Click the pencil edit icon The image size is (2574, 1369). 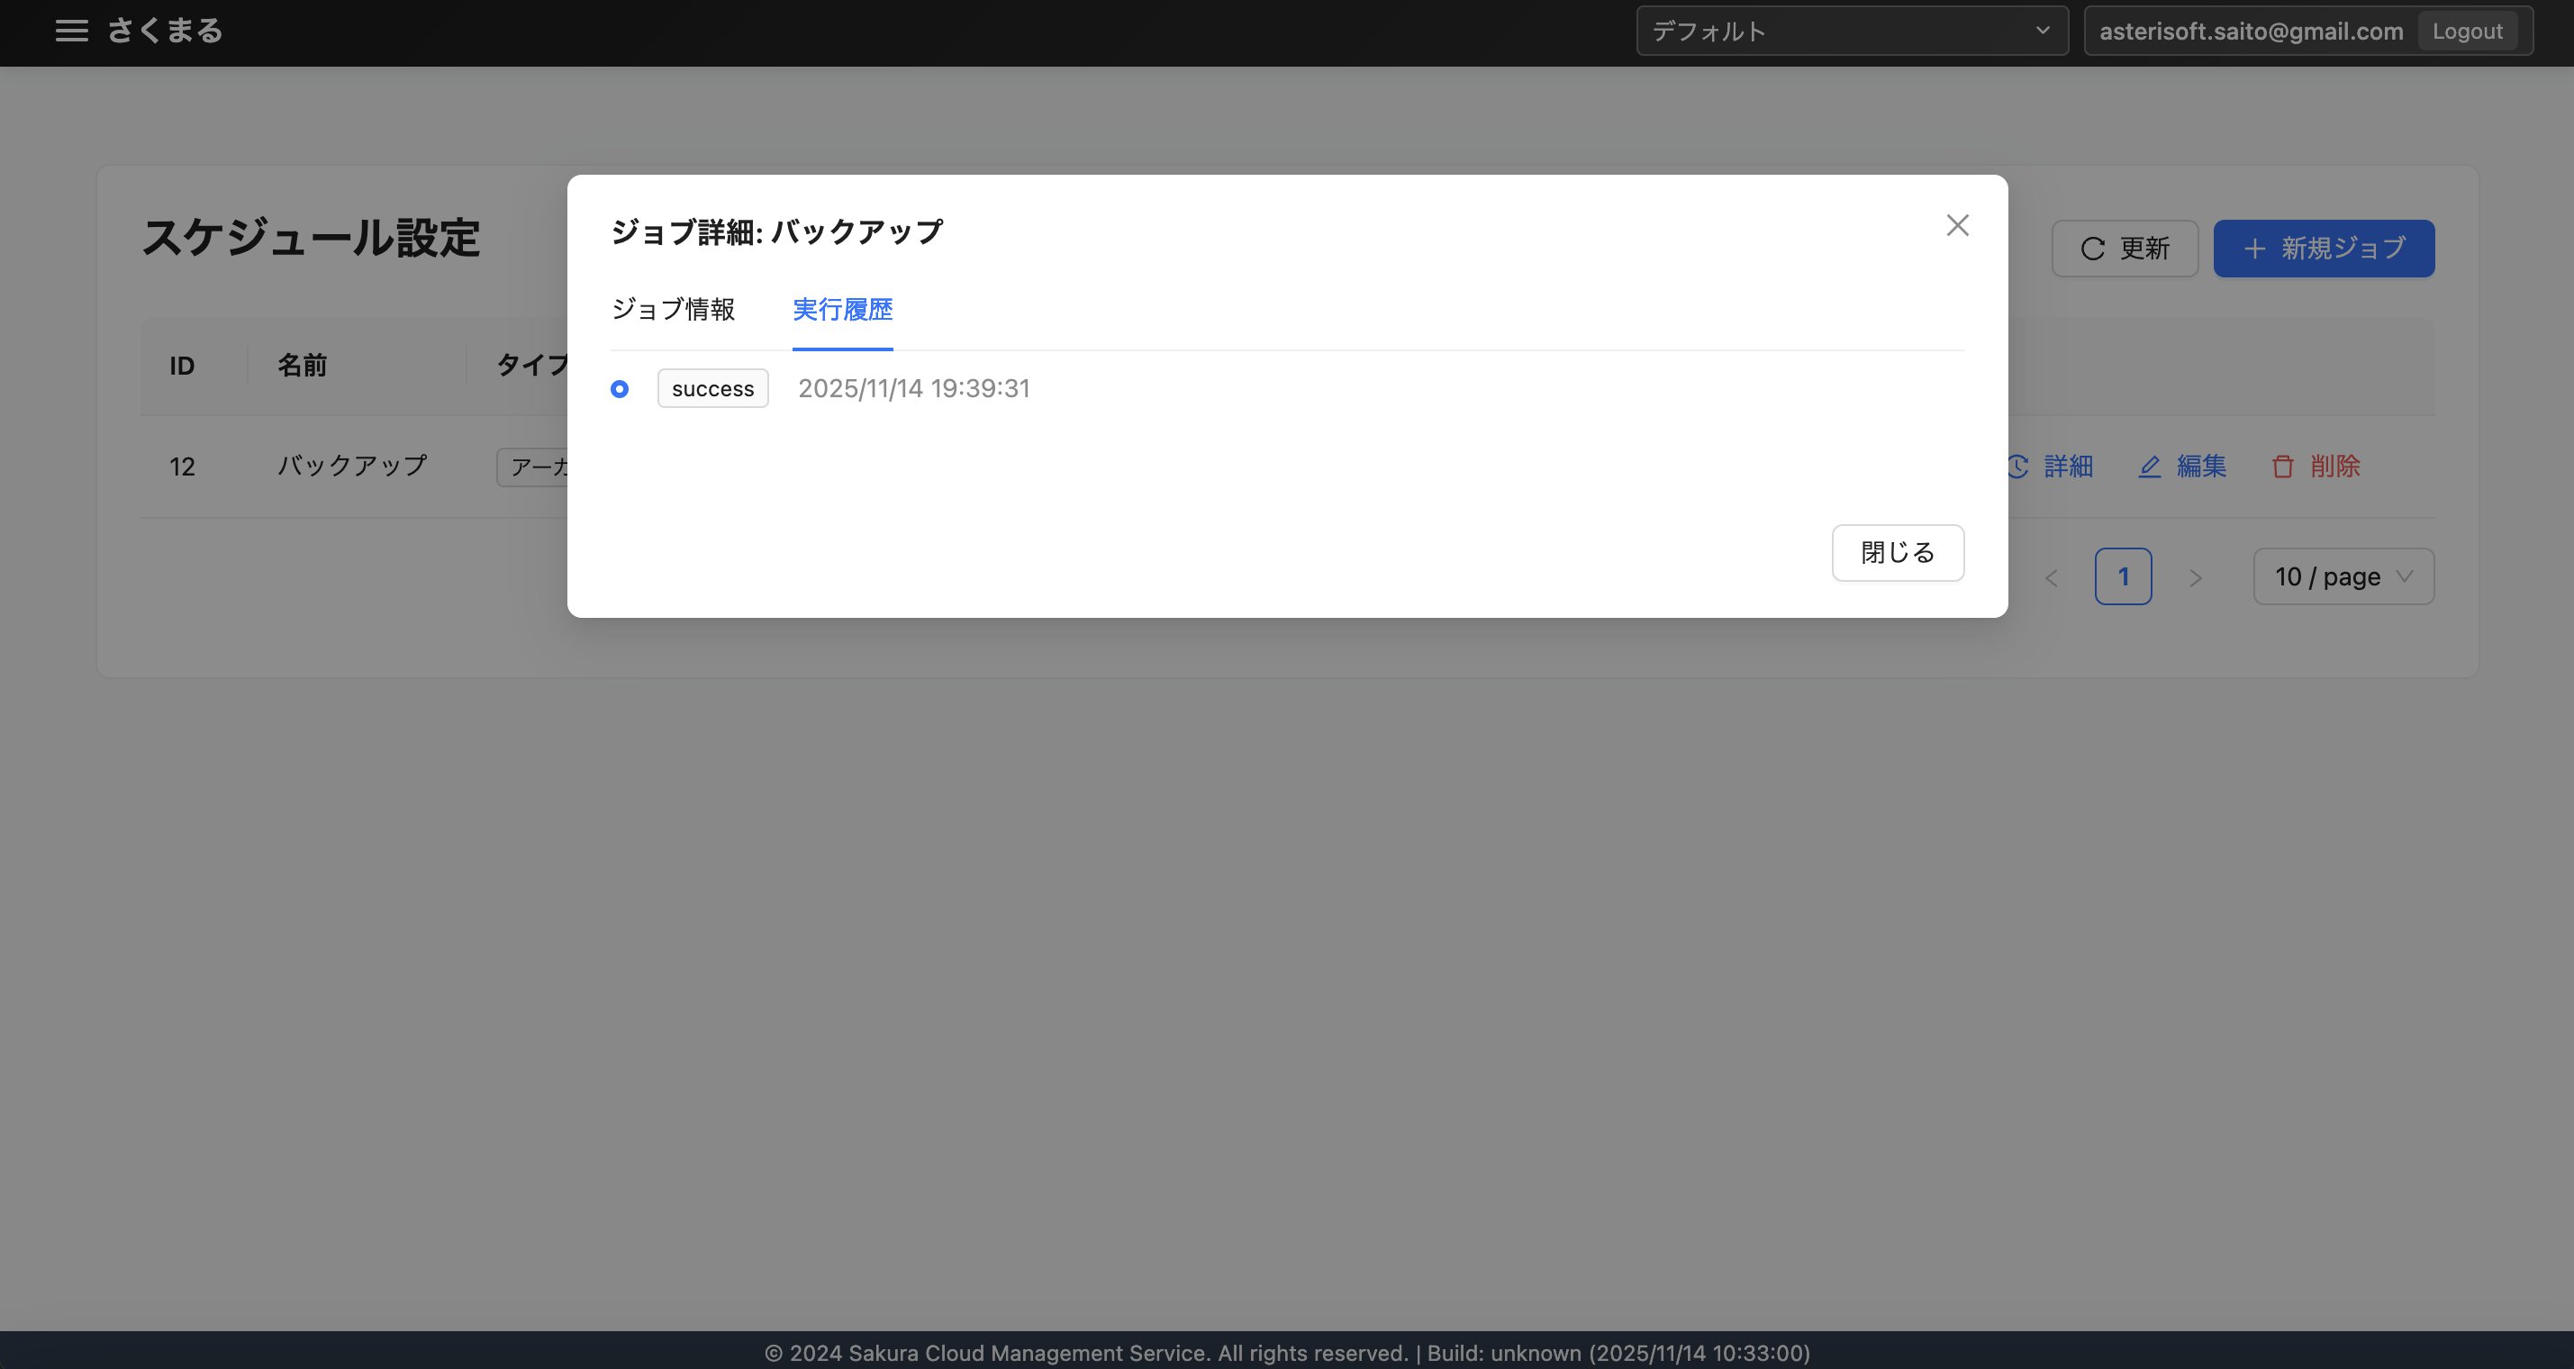click(x=2149, y=467)
